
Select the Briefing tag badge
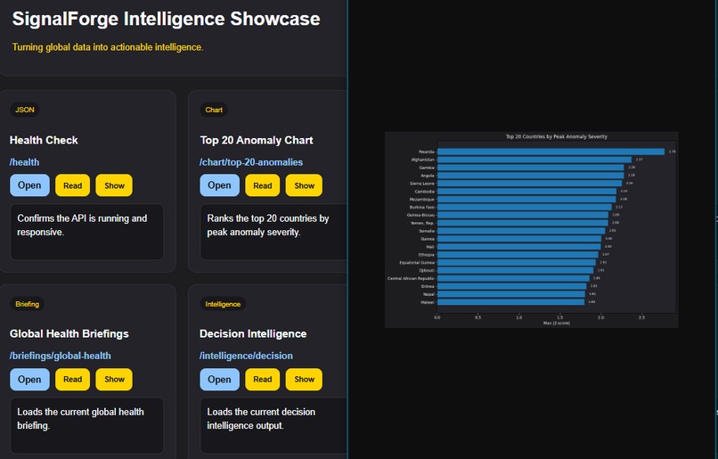[x=27, y=304]
